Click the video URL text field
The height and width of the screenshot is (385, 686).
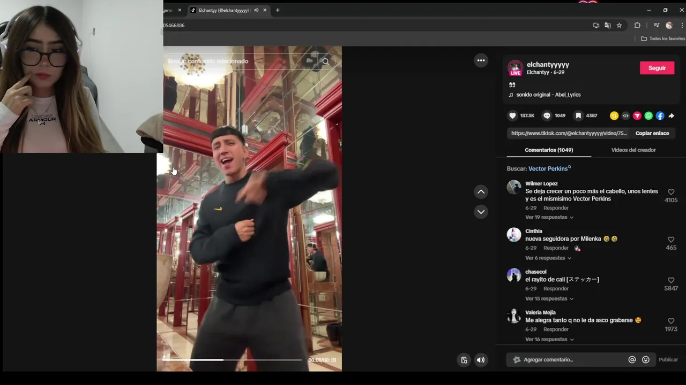tap(569, 133)
